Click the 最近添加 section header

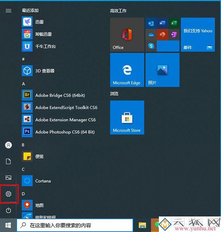coord(30,10)
